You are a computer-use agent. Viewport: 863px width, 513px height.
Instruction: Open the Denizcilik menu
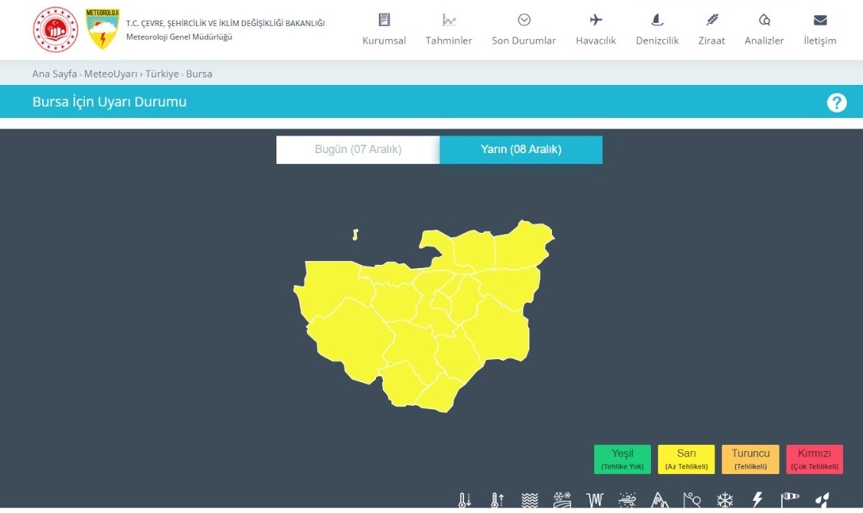[x=657, y=30]
